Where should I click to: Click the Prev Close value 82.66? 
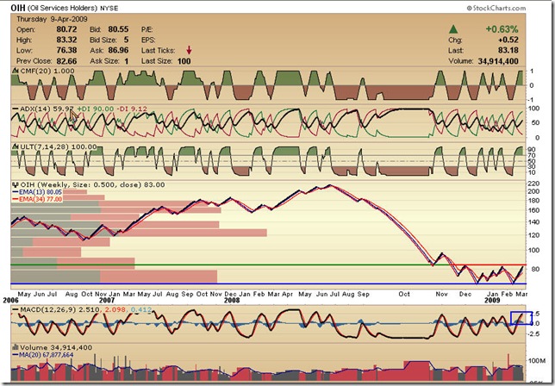click(x=66, y=61)
